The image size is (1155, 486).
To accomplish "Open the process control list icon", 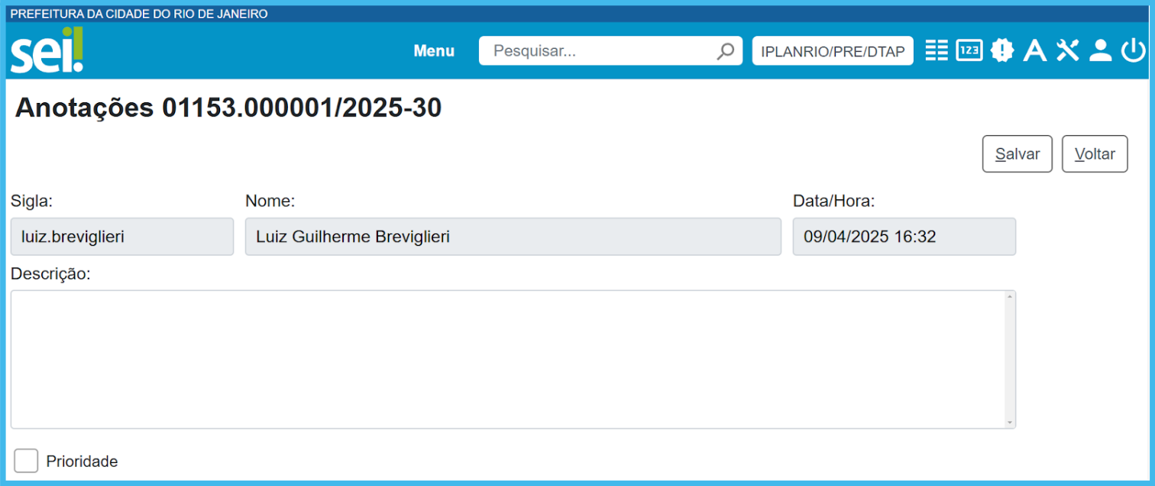I will click(936, 50).
